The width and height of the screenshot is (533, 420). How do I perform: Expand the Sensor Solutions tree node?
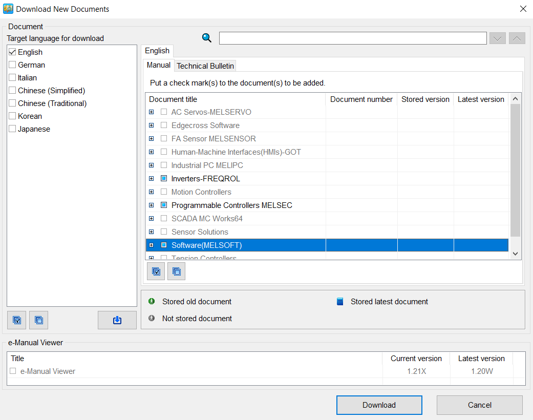pyautogui.click(x=152, y=232)
